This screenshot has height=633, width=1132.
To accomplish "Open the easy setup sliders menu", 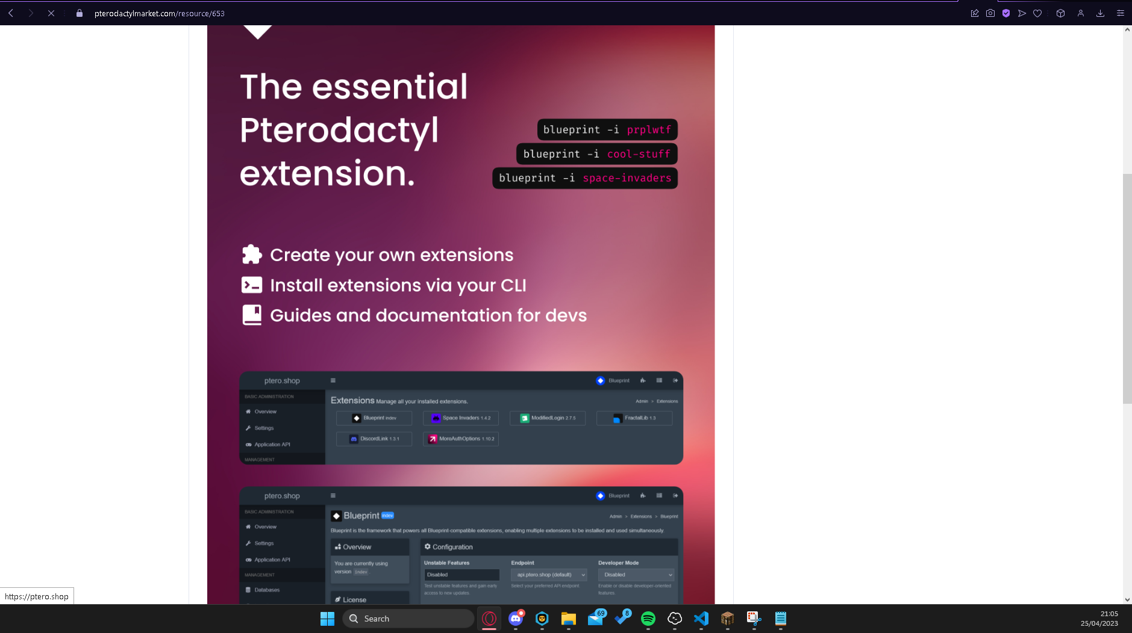I will (1121, 13).
